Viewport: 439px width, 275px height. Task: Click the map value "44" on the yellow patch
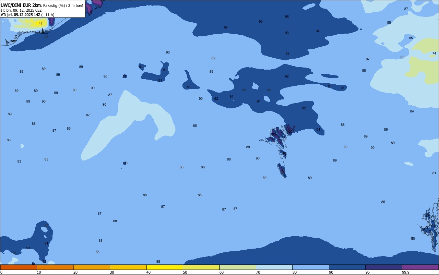click(x=40, y=23)
